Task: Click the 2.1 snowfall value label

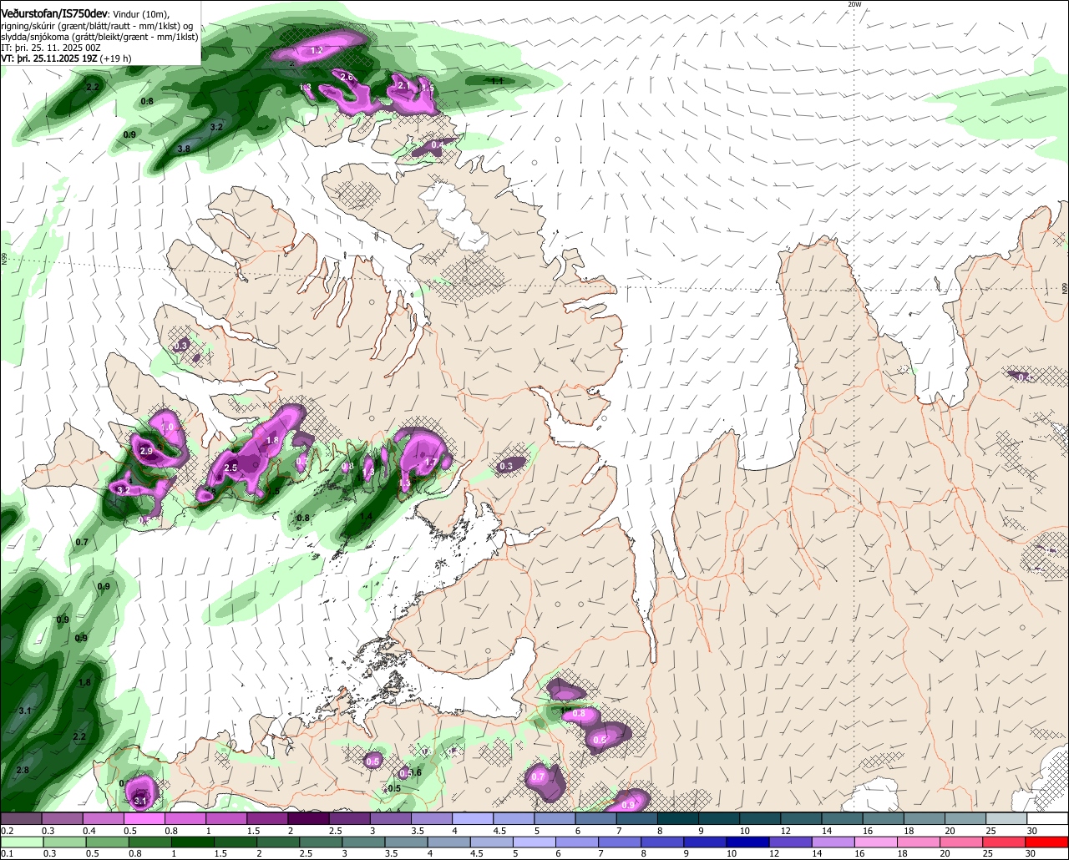Action: coord(404,85)
